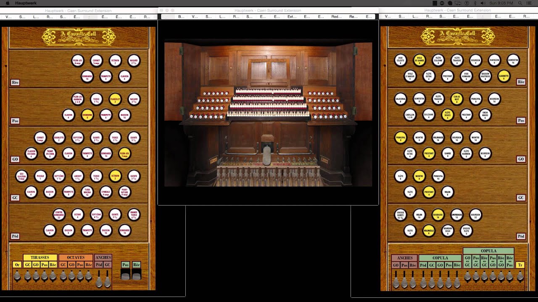538x302 pixels.
Task: Turn off the GO Plein-Jeu 2 rangs stop
Action: coord(124,154)
